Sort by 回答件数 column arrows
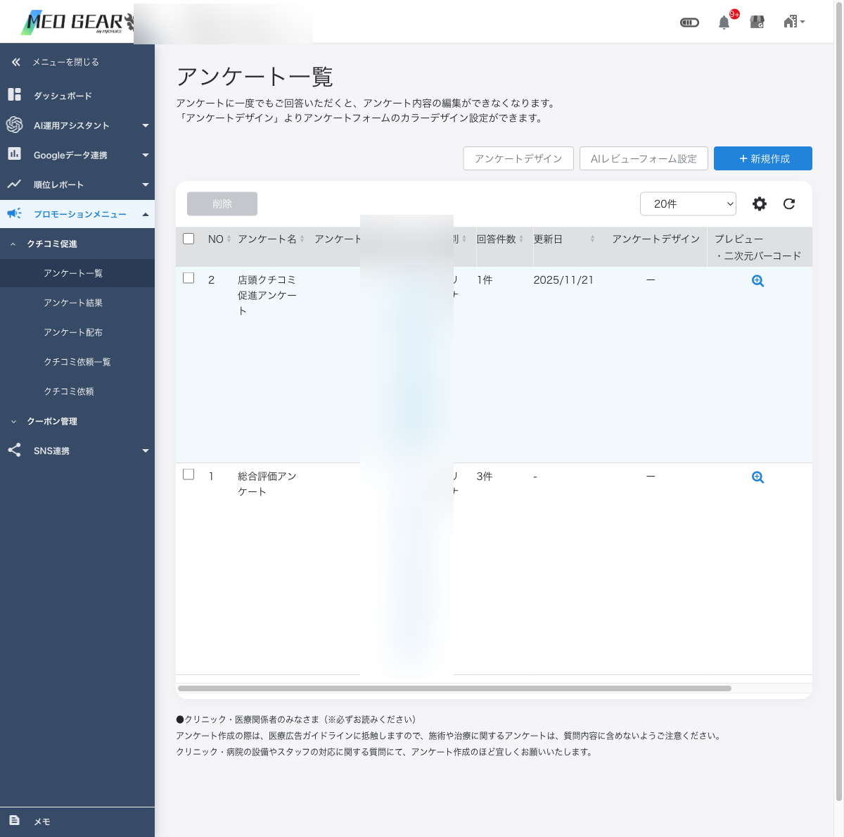The image size is (844, 837). (521, 239)
